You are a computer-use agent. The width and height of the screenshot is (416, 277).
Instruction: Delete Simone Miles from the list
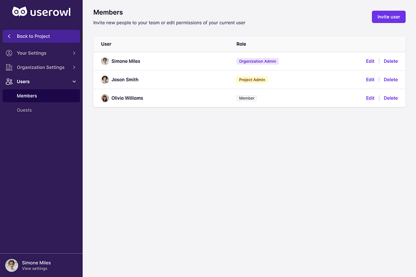pos(391,61)
